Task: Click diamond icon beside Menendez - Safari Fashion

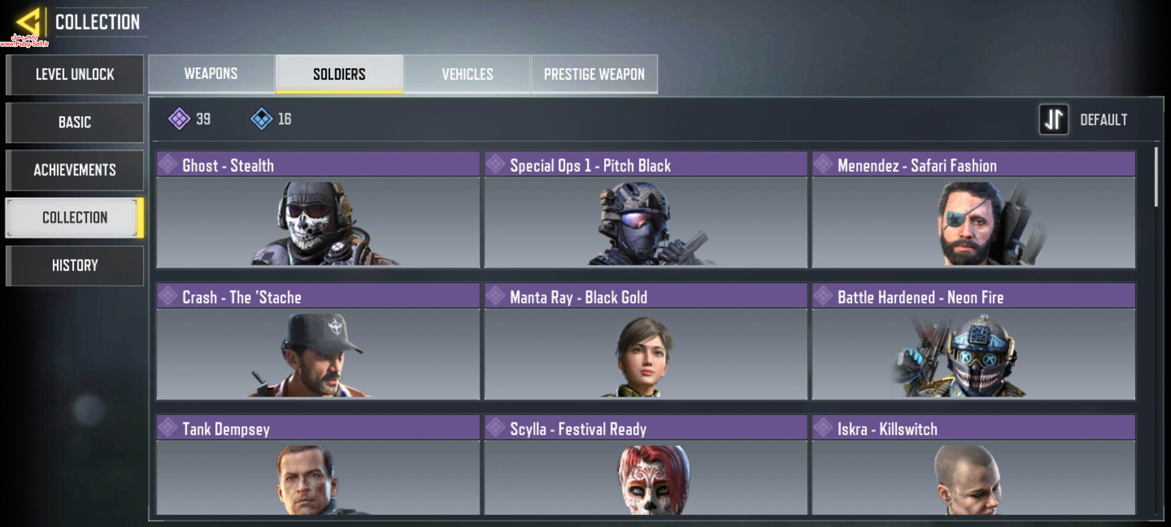Action: pos(823,164)
